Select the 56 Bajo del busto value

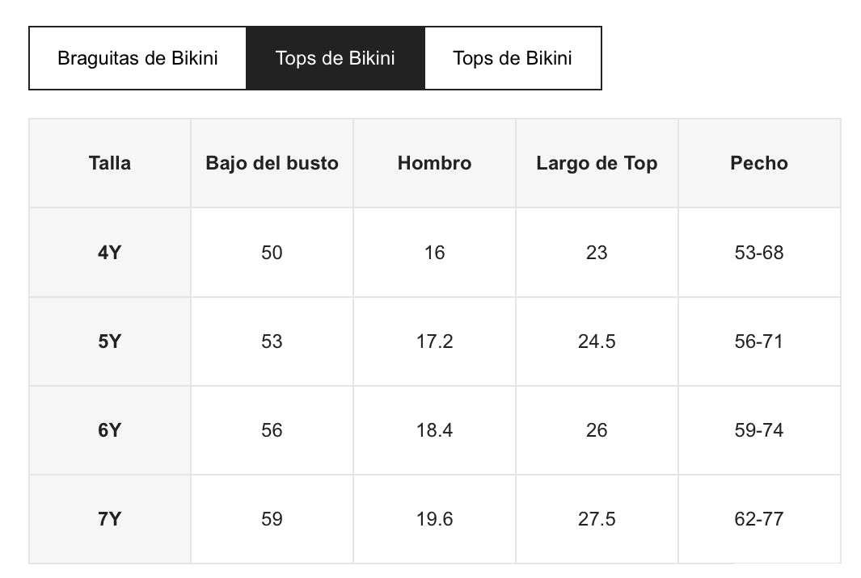(x=272, y=430)
